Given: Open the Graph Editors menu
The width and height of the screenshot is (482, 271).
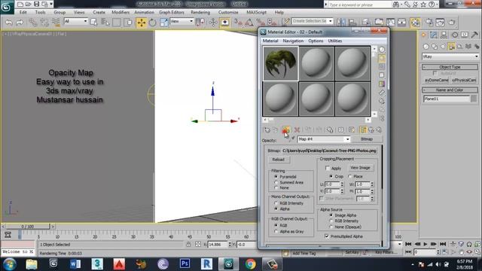Looking at the screenshot, I should (x=172, y=12).
